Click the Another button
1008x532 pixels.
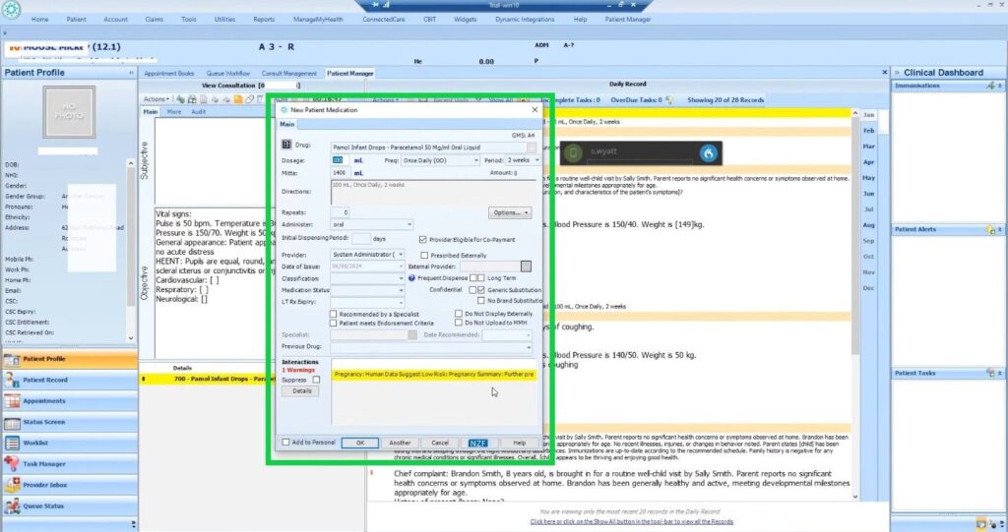[x=400, y=443]
